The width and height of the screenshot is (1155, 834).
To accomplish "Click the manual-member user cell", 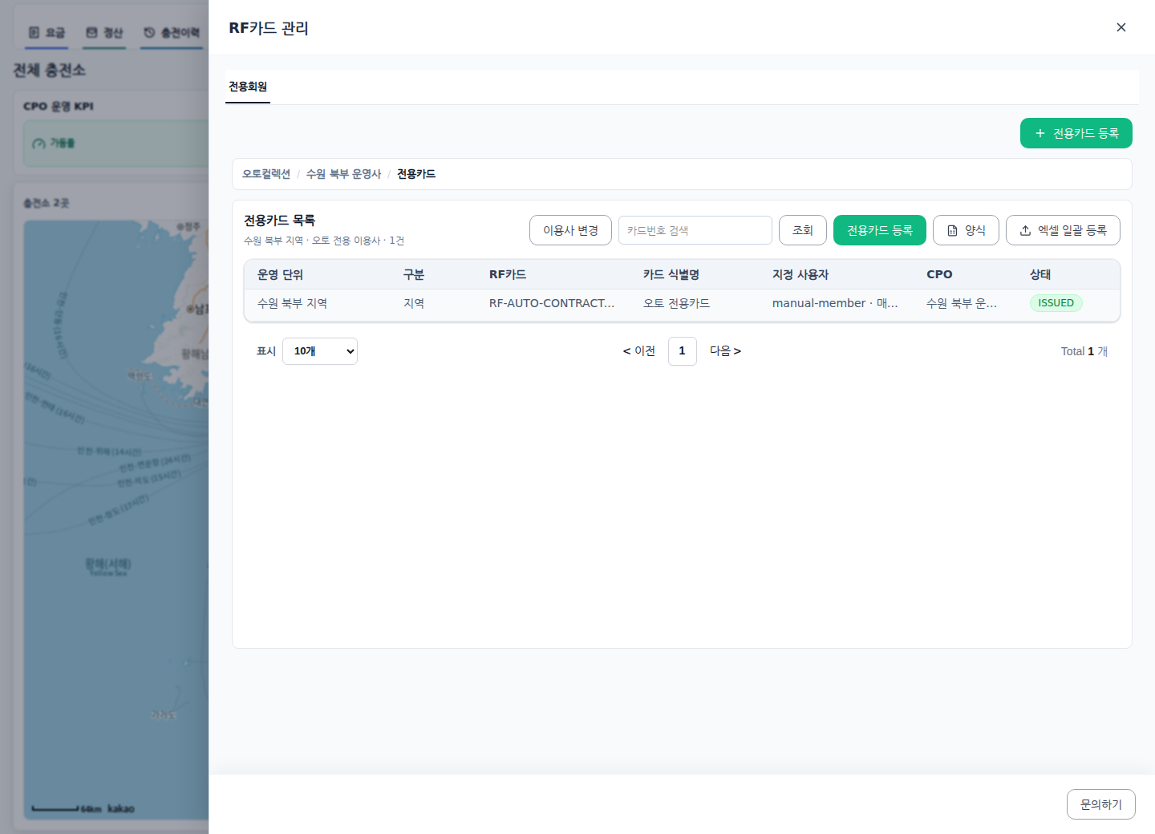I will pos(835,303).
